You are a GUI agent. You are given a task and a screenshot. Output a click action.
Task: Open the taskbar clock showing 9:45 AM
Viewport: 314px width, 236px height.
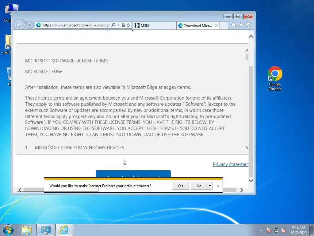tap(298, 230)
